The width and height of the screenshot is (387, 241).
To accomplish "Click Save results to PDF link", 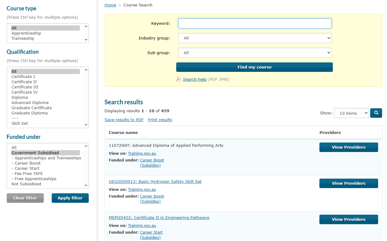I will [x=124, y=120].
